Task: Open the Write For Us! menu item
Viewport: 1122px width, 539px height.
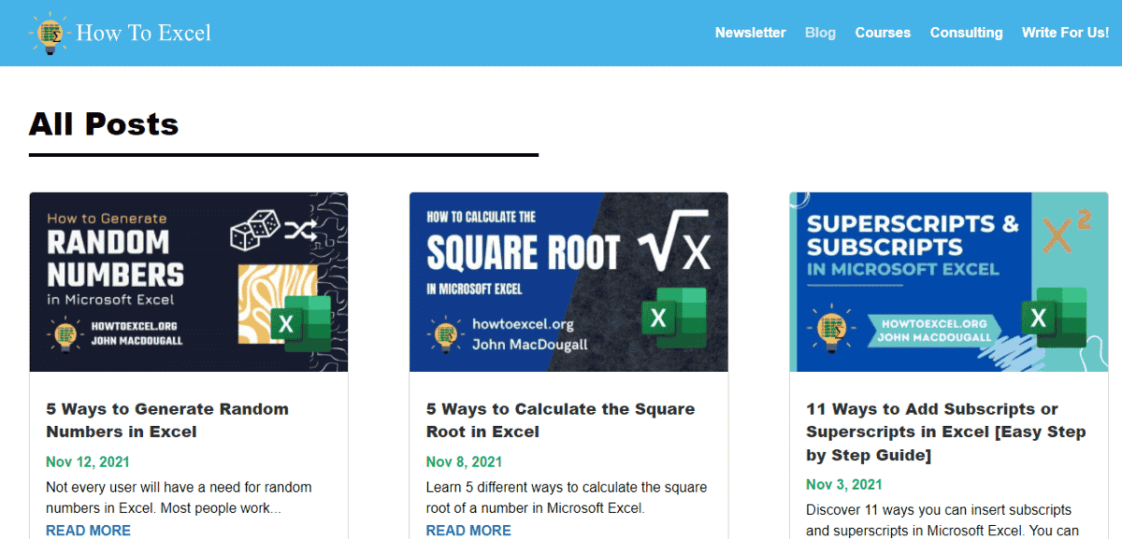Action: [x=1065, y=33]
